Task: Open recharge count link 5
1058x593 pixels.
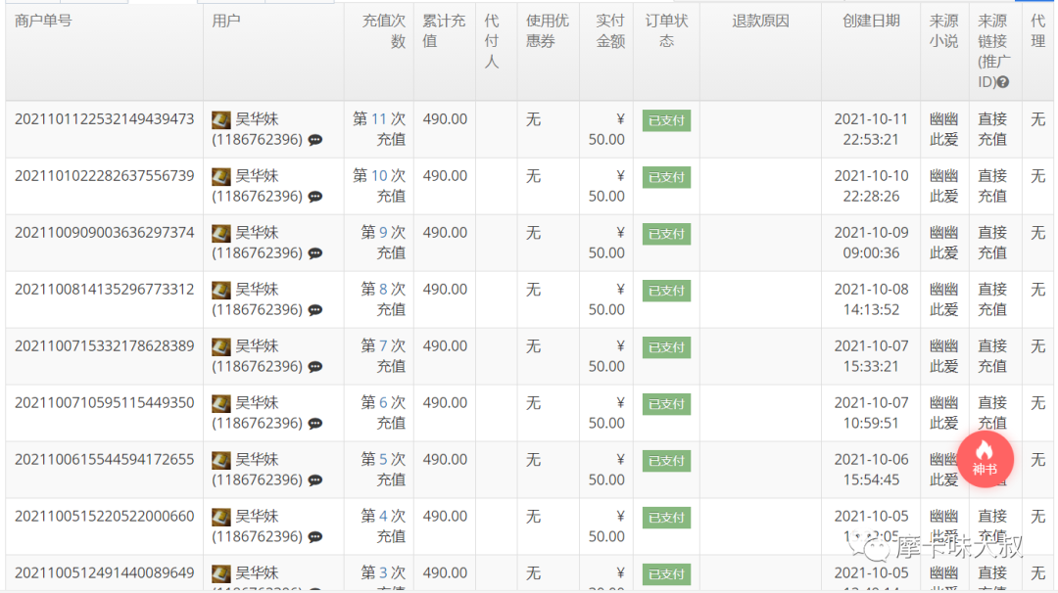Action: coord(383,459)
